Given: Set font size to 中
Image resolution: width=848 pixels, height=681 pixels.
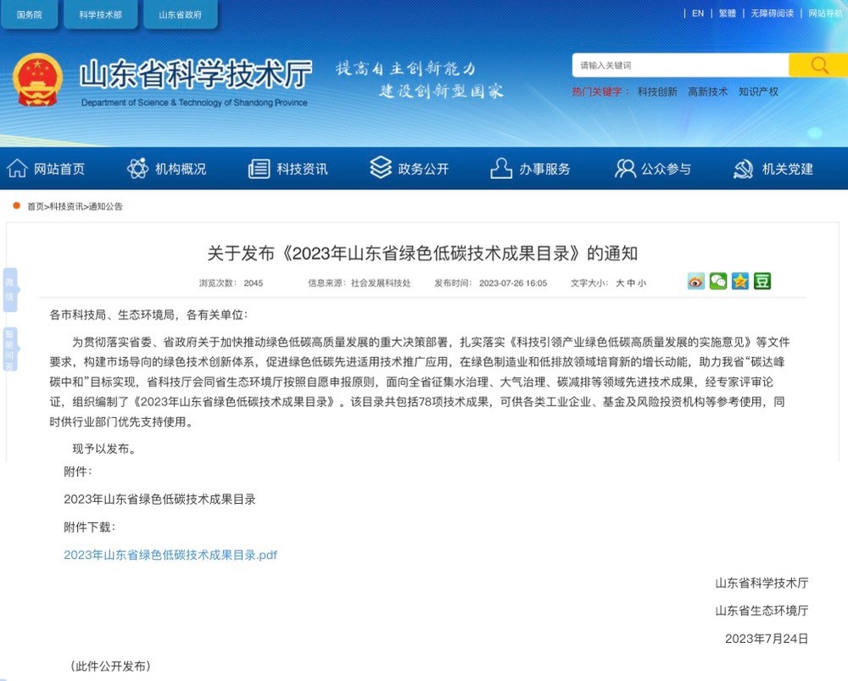Looking at the screenshot, I should [x=630, y=283].
